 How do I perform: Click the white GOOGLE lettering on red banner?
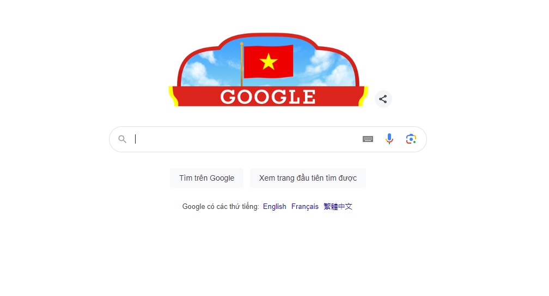click(268, 97)
